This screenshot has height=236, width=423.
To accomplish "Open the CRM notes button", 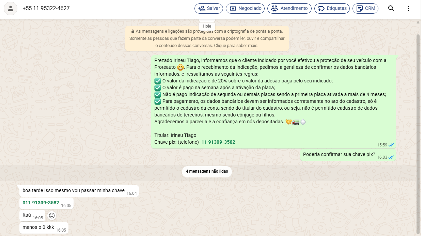I will coord(365,9).
